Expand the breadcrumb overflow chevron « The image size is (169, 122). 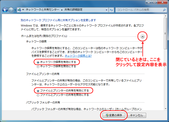[23, 10]
